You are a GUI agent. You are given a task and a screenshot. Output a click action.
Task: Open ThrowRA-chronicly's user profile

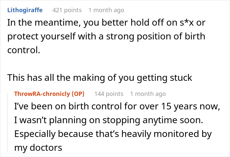[42, 94]
